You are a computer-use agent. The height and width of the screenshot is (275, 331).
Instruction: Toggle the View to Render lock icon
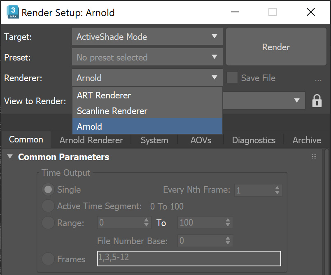click(x=317, y=100)
